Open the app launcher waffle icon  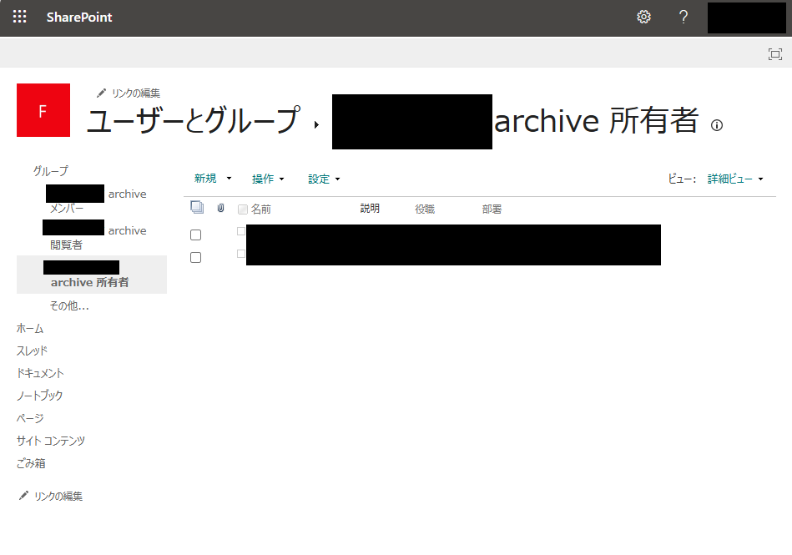(20, 17)
